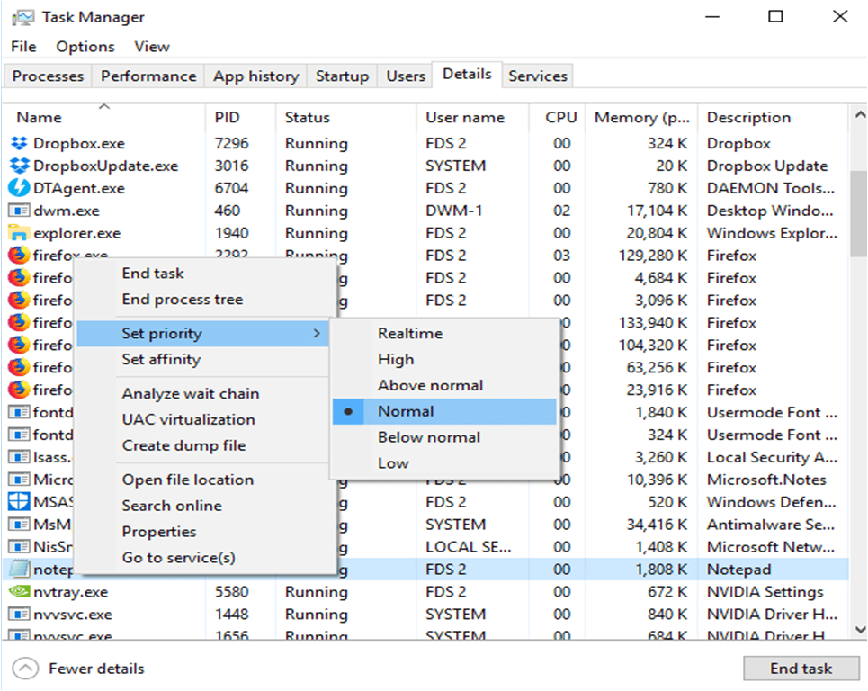This screenshot has width=868, height=691.
Task: Sort by PID column header
Action: point(240,117)
